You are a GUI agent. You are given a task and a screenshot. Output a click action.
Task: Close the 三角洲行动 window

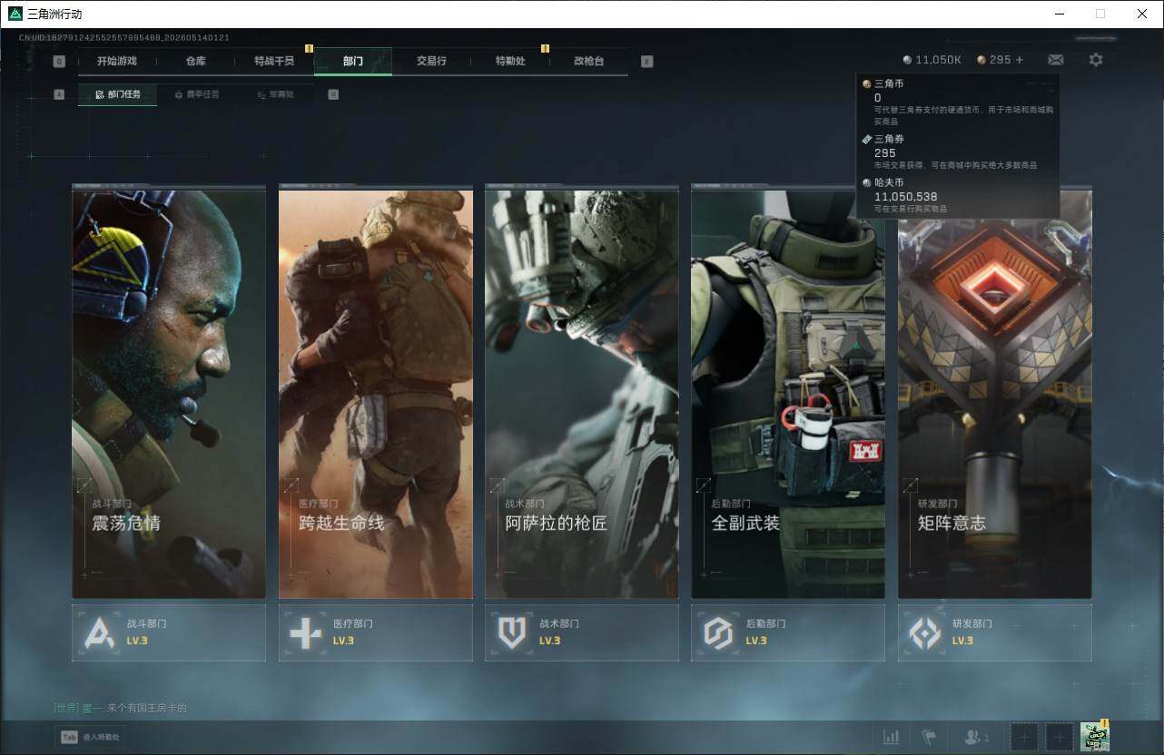[1142, 14]
